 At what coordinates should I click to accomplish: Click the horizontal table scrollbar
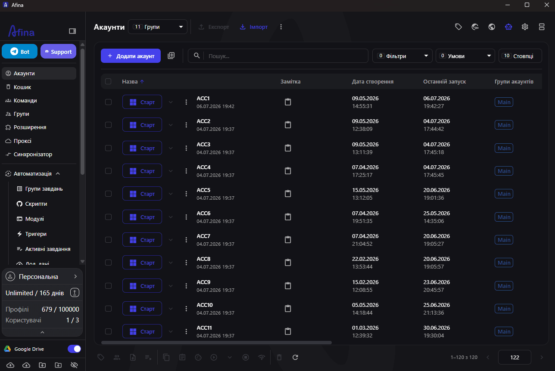216,343
